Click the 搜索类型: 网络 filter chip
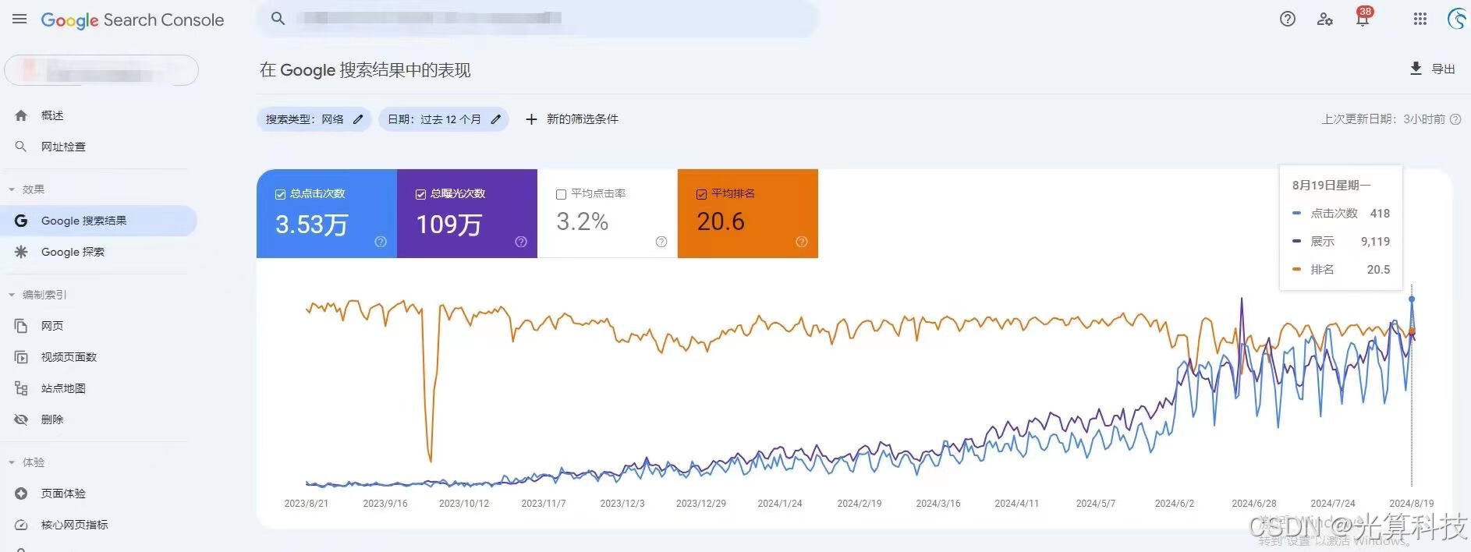The height and width of the screenshot is (552, 1471). click(314, 119)
